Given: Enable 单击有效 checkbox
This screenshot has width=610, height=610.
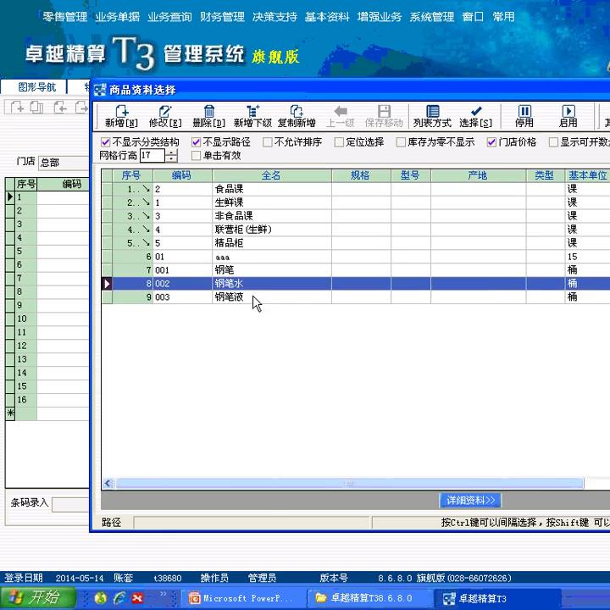Looking at the screenshot, I should click(196, 156).
